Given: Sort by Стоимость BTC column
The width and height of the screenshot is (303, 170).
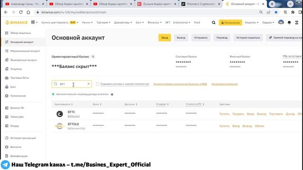Looking at the screenshot, I should [x=195, y=104].
